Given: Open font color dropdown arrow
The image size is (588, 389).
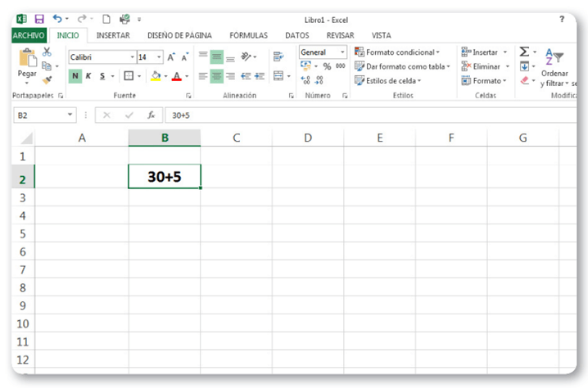Looking at the screenshot, I should [187, 76].
